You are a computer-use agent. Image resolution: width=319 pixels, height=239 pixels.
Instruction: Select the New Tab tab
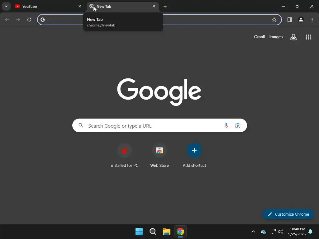(x=123, y=6)
